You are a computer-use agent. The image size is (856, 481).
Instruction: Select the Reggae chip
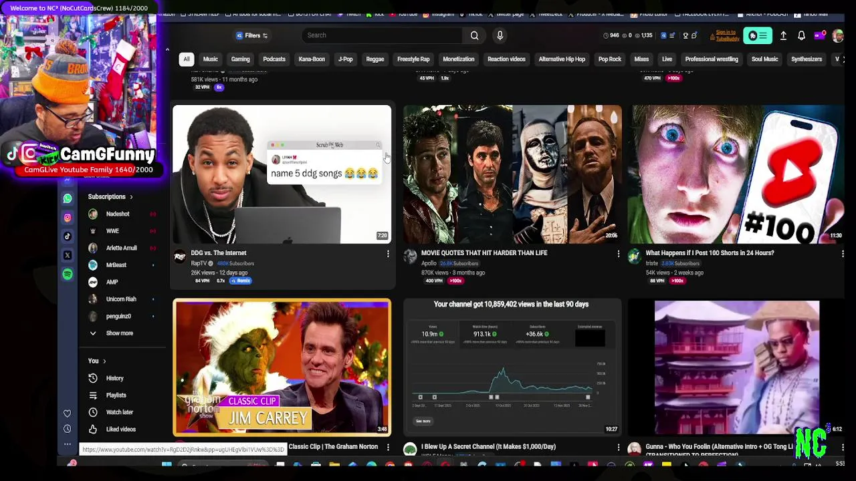(x=375, y=59)
